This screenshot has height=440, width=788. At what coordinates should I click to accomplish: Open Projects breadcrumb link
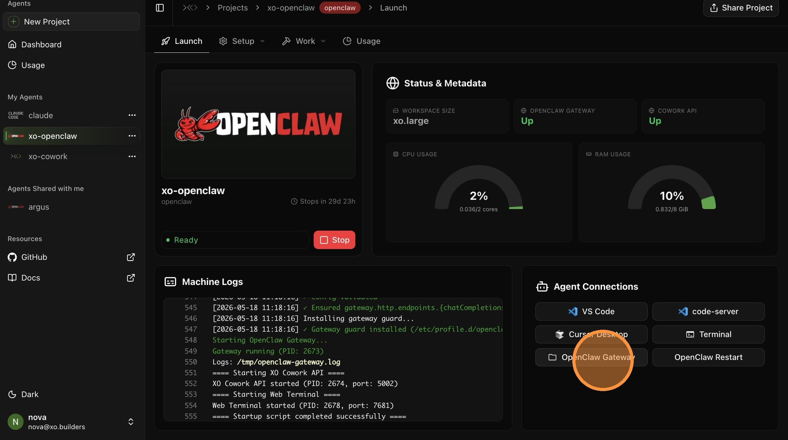pos(233,8)
